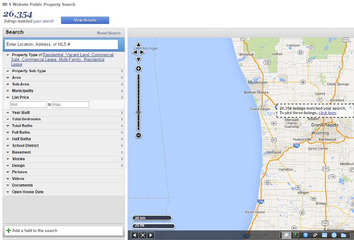The height and width of the screenshot is (240, 354).
Task: Go to previous map view arrow
Action: click(135, 235)
